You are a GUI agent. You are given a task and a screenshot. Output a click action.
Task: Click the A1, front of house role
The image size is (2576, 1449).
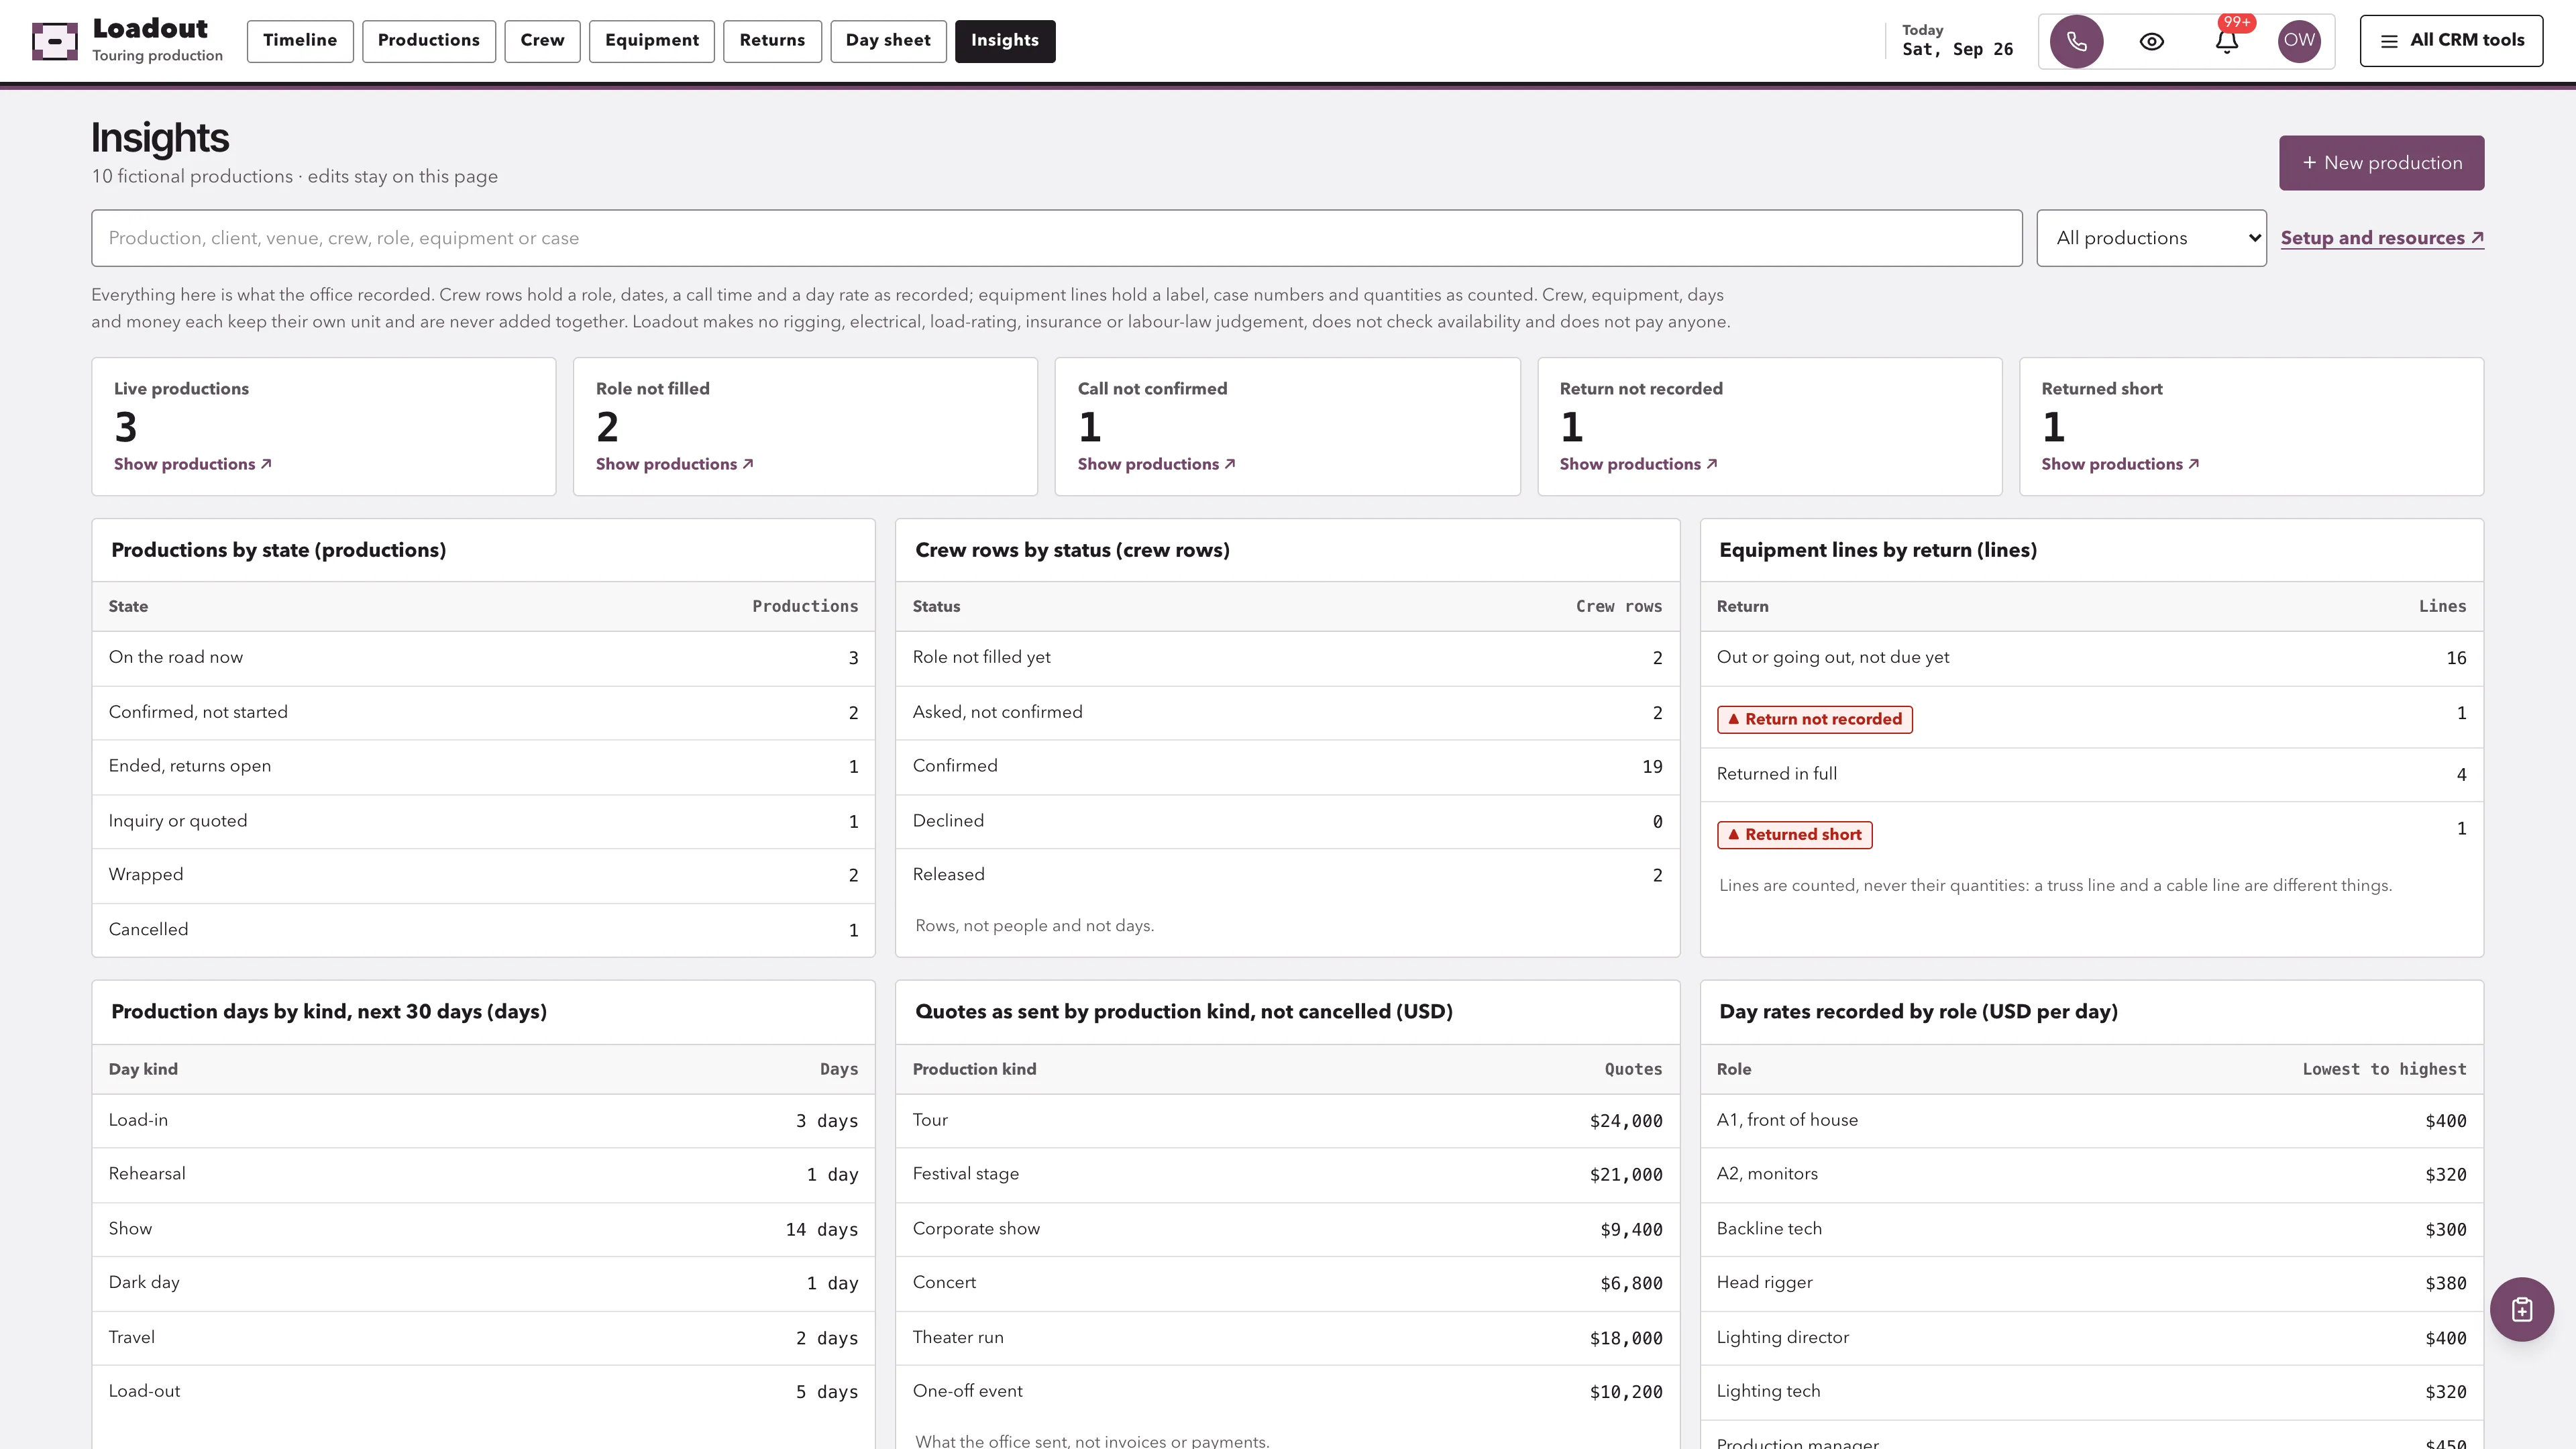[2091, 1120]
